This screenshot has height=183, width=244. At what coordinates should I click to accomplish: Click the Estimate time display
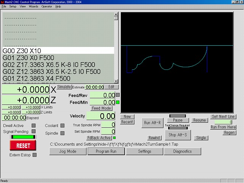[95, 87]
